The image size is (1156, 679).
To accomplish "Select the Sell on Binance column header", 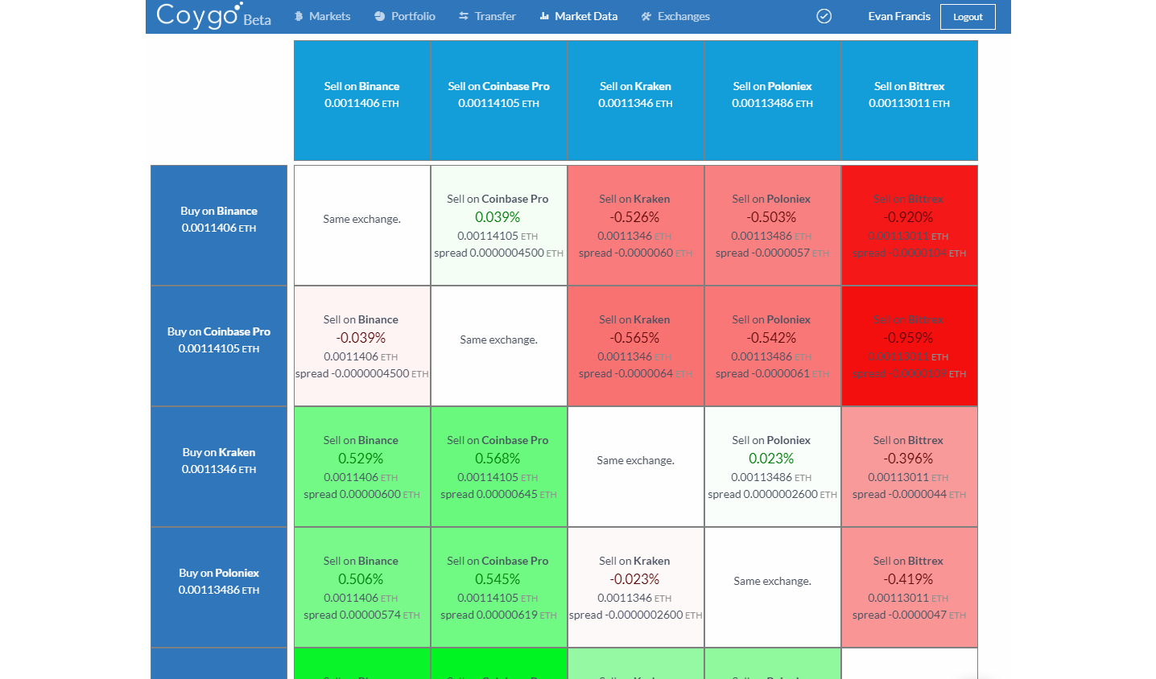I will 362,101.
